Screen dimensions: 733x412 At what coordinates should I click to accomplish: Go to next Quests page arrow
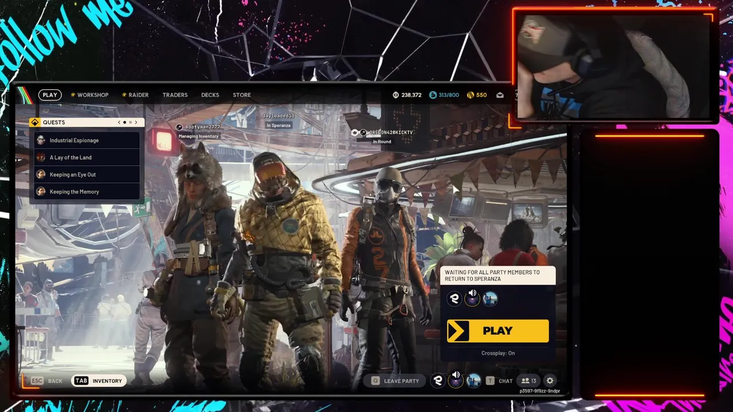pos(136,122)
